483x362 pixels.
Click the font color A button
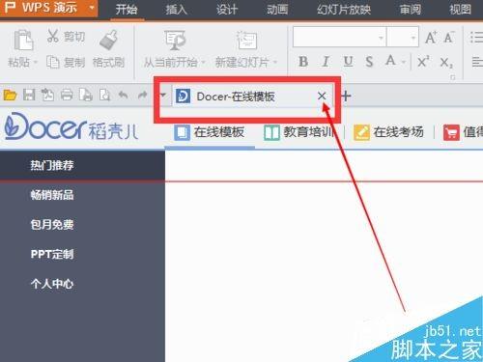click(x=390, y=61)
